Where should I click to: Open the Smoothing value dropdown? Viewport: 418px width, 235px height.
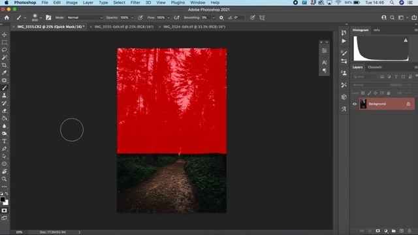click(x=214, y=18)
